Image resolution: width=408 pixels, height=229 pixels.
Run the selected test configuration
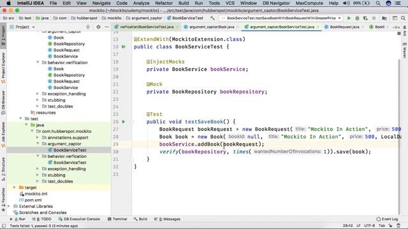click(x=349, y=18)
